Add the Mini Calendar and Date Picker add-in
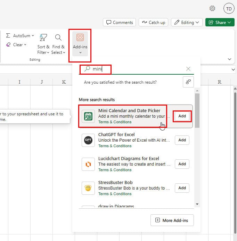The width and height of the screenshot is (237, 241). click(x=182, y=116)
